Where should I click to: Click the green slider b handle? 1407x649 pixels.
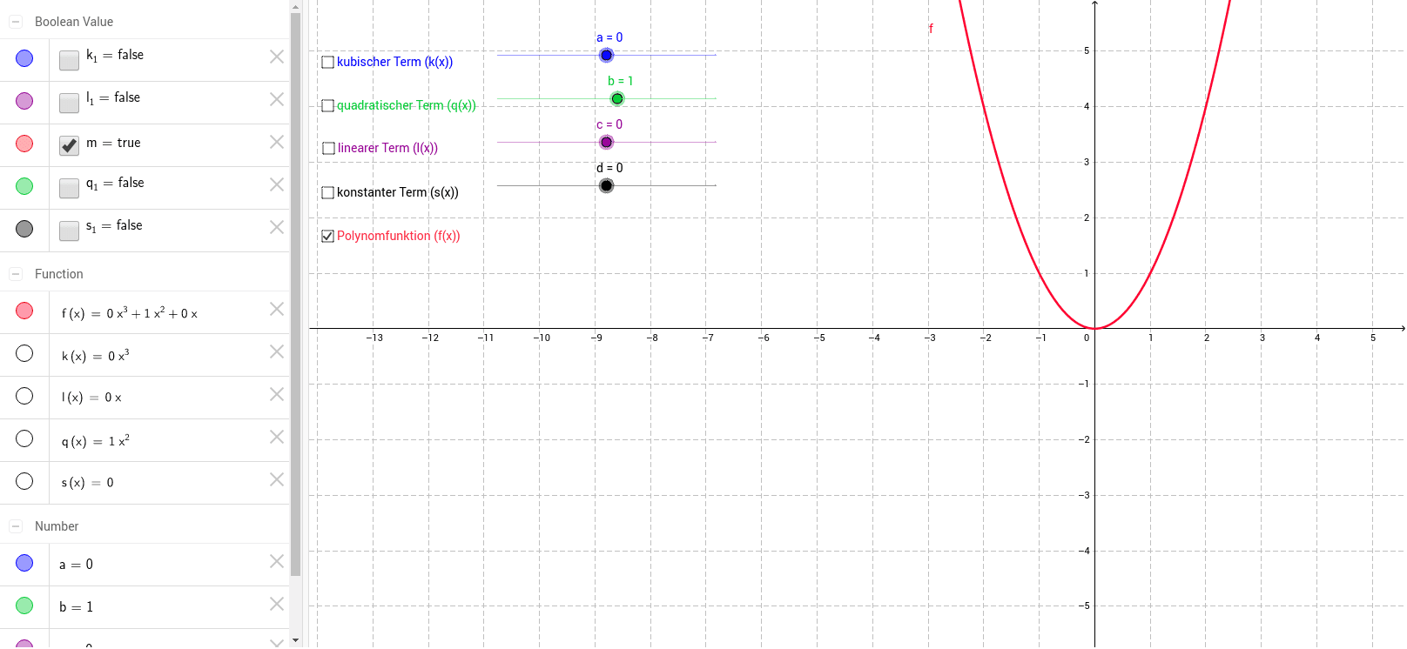617,98
